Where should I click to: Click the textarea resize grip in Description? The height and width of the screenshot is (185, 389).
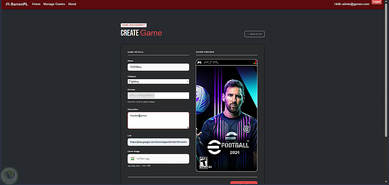pyautogui.click(x=187, y=127)
